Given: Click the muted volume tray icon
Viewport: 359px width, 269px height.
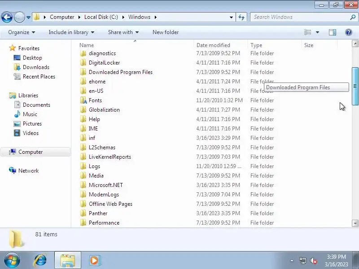Looking at the screenshot, I should (314, 260).
